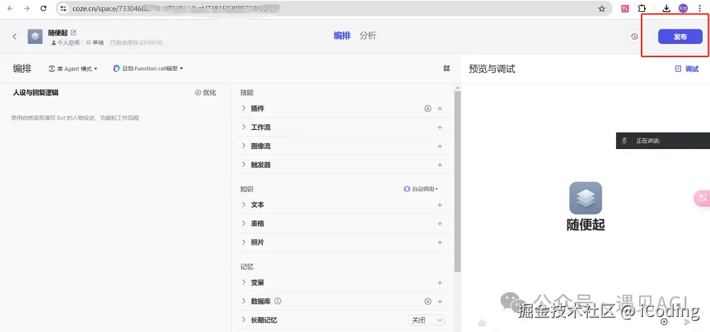This screenshot has height=332, width=710.
Task: Show info tooltip icon next to 数据库
Action: pyautogui.click(x=278, y=301)
